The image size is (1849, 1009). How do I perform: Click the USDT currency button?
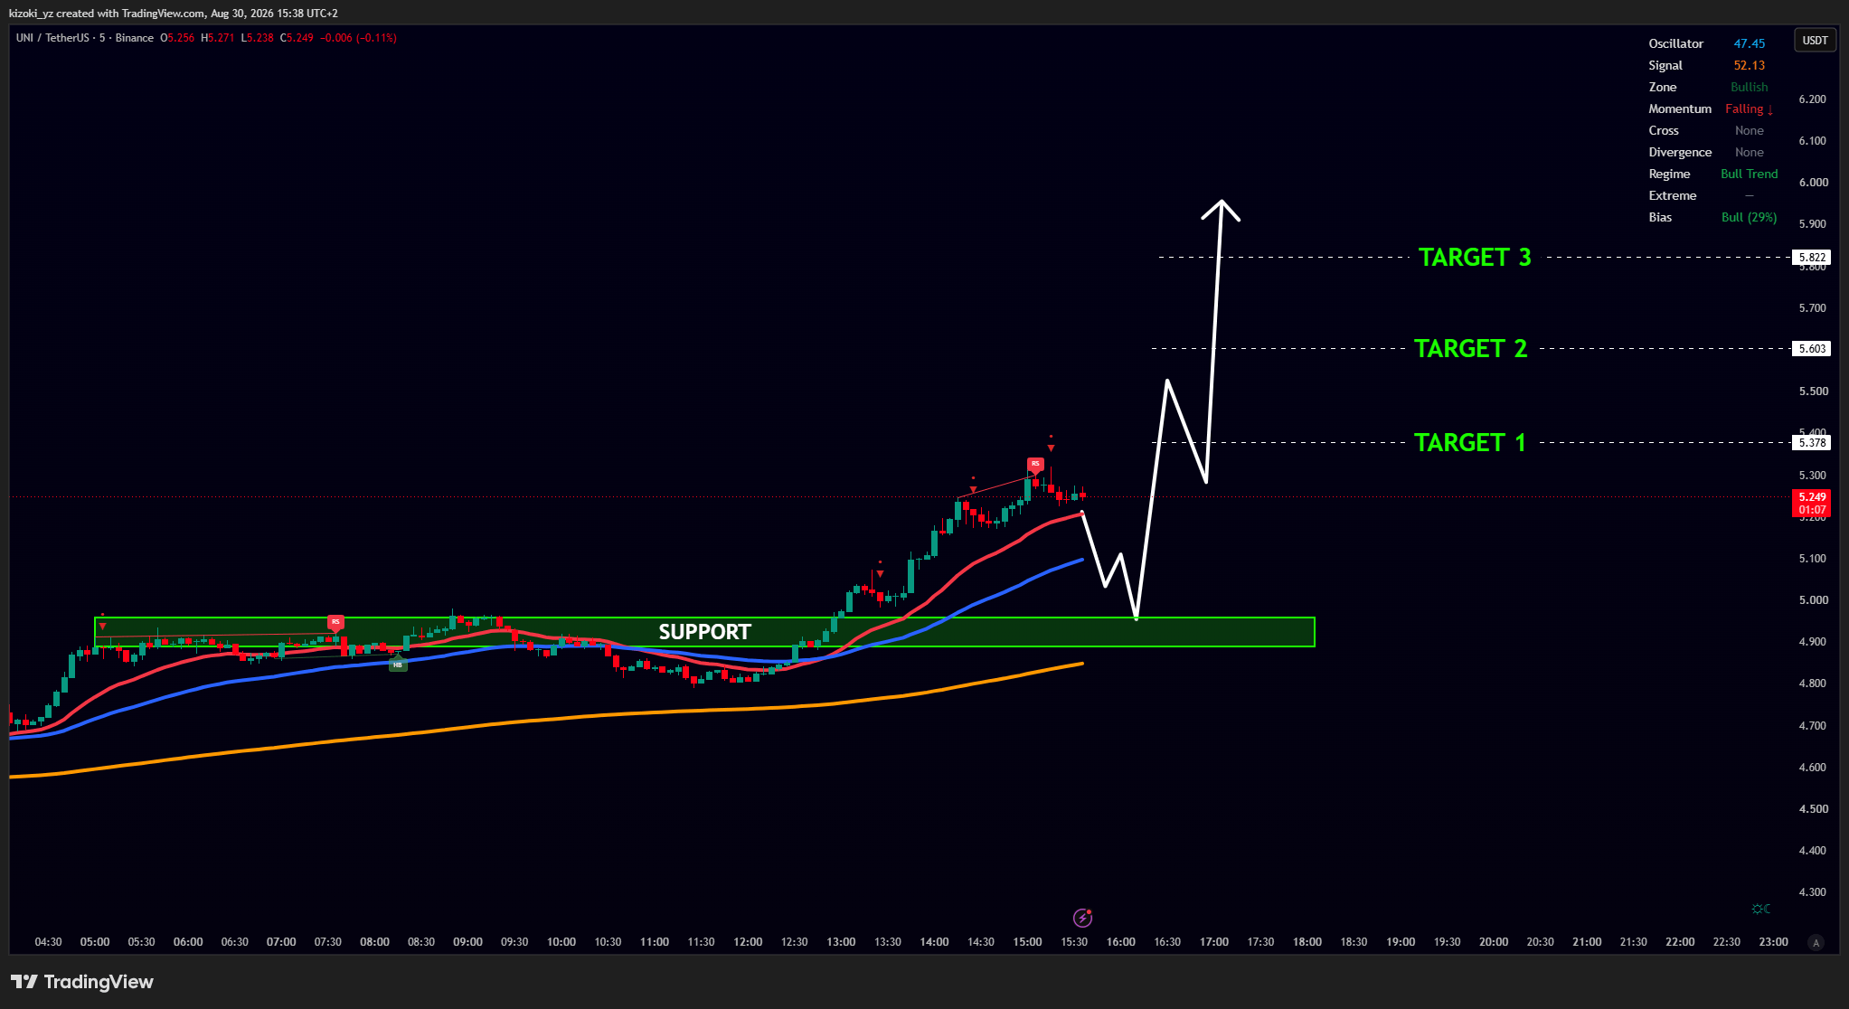1815,41
